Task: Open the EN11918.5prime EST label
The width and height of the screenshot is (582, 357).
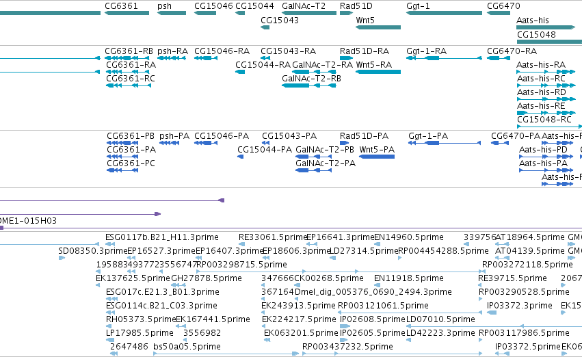Action: point(409,278)
